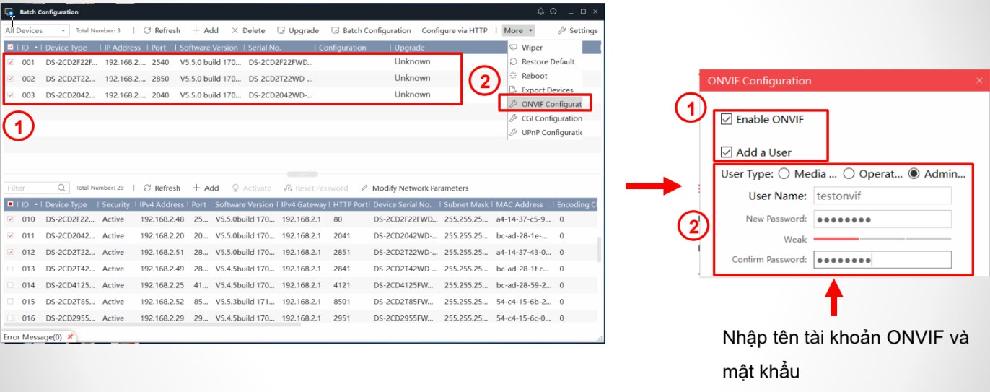This screenshot has height=392, width=990.
Task: Click the Upgrade toolbar icon
Action: click(281, 31)
